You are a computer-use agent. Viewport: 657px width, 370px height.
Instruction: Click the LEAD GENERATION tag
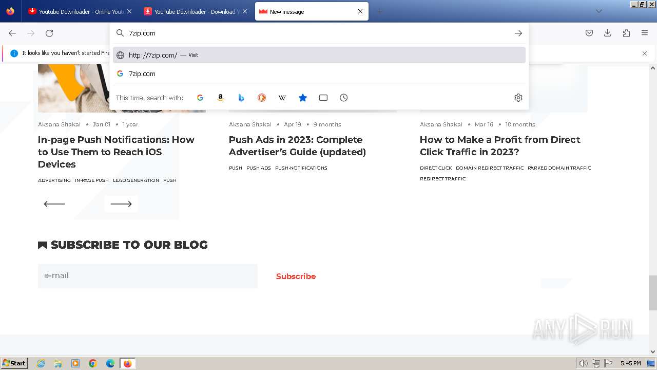(x=136, y=180)
